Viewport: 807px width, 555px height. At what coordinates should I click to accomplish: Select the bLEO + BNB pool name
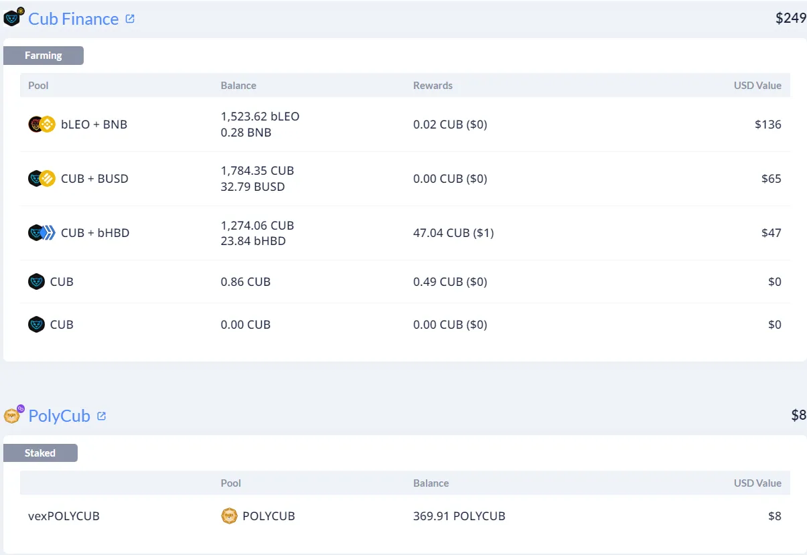point(94,125)
